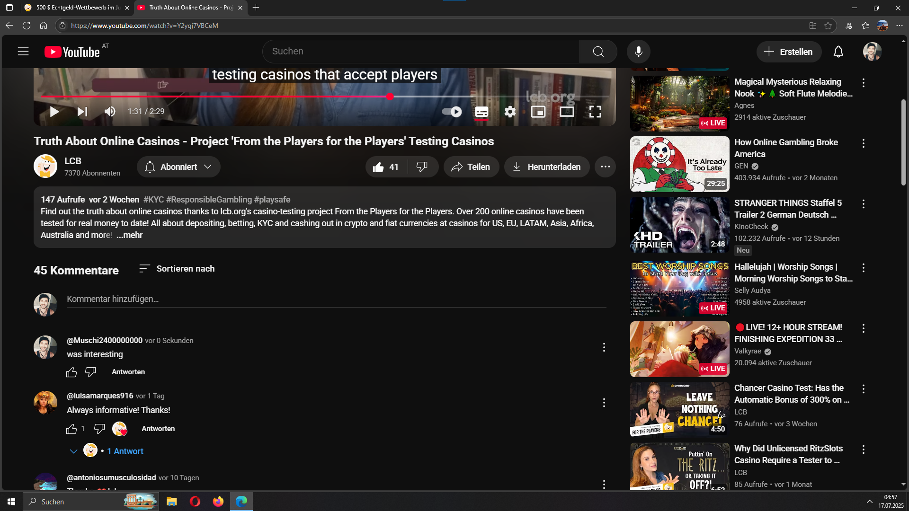Open the player settings gear
909x511 pixels.
(510, 112)
